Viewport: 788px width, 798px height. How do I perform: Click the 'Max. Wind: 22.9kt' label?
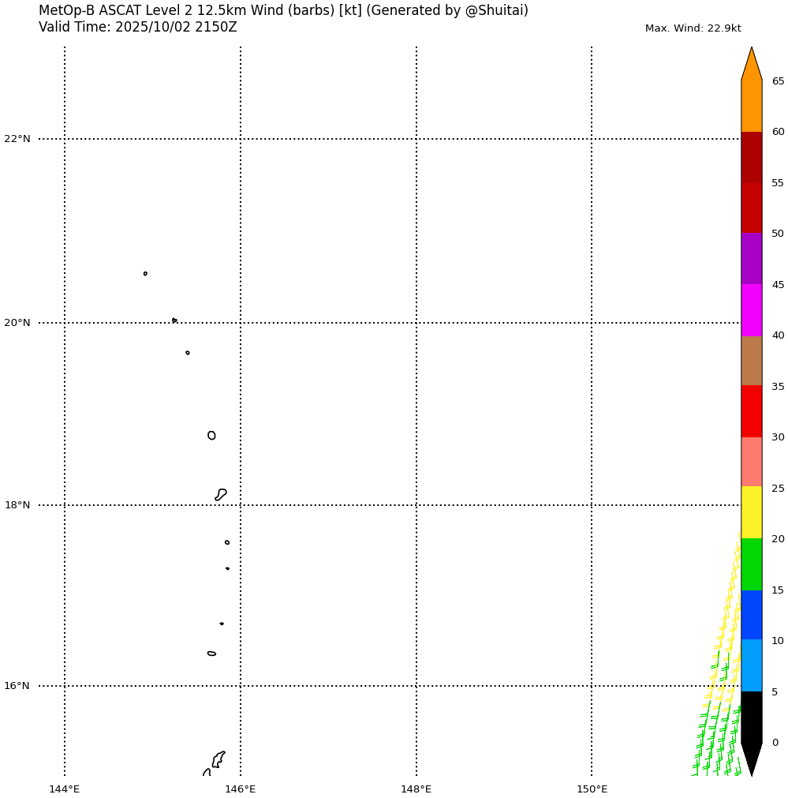(693, 28)
